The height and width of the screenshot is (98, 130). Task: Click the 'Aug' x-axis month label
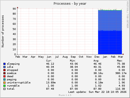(x=65, y=57)
